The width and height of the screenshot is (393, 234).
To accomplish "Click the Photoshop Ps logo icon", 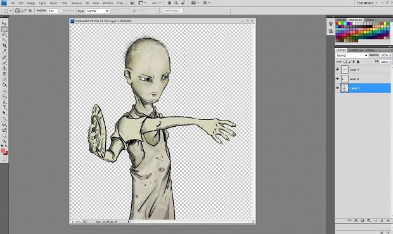I will click(x=4, y=3).
